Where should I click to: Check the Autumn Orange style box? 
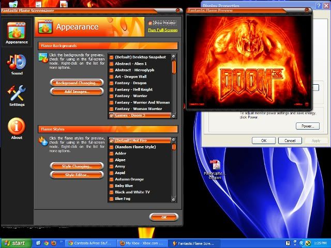(111, 179)
